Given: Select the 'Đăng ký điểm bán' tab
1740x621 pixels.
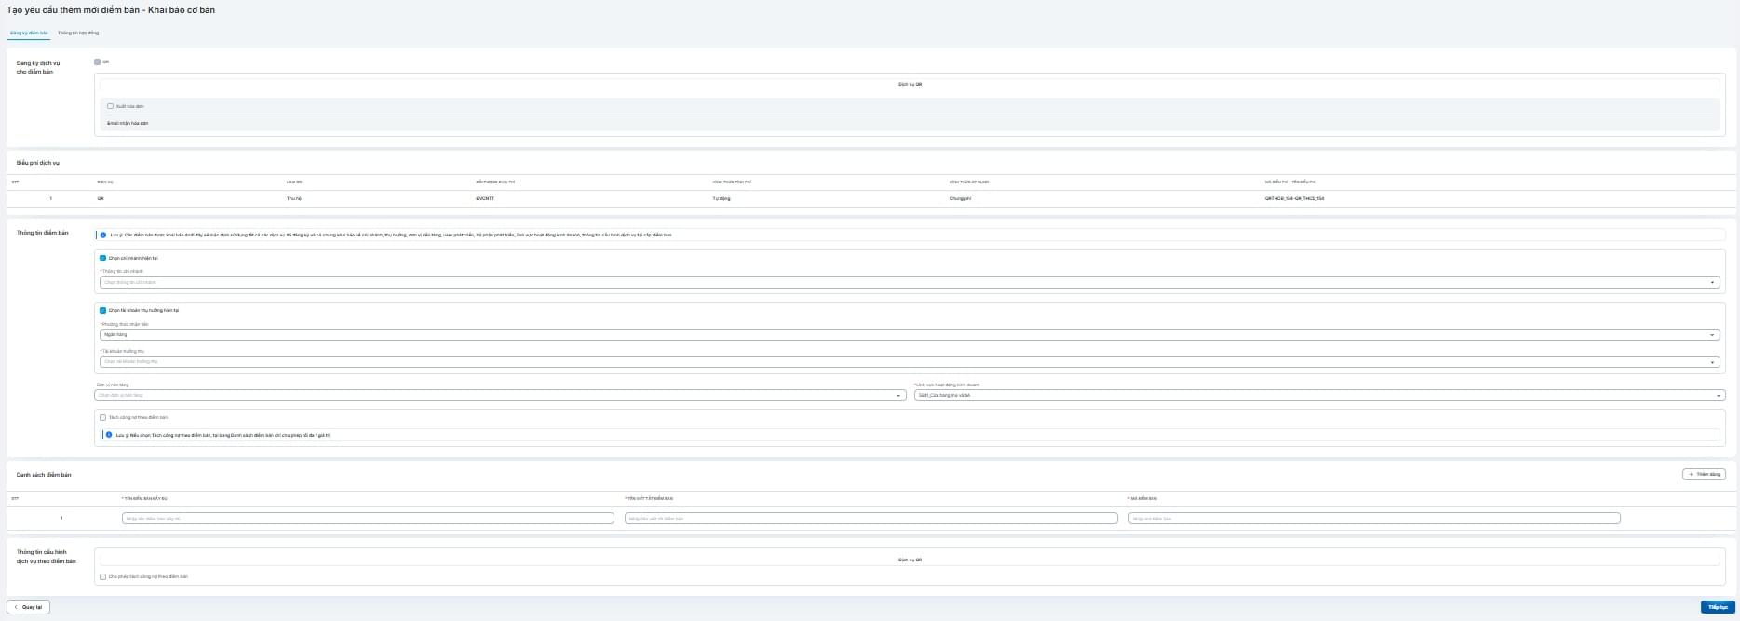Looking at the screenshot, I should click(29, 33).
